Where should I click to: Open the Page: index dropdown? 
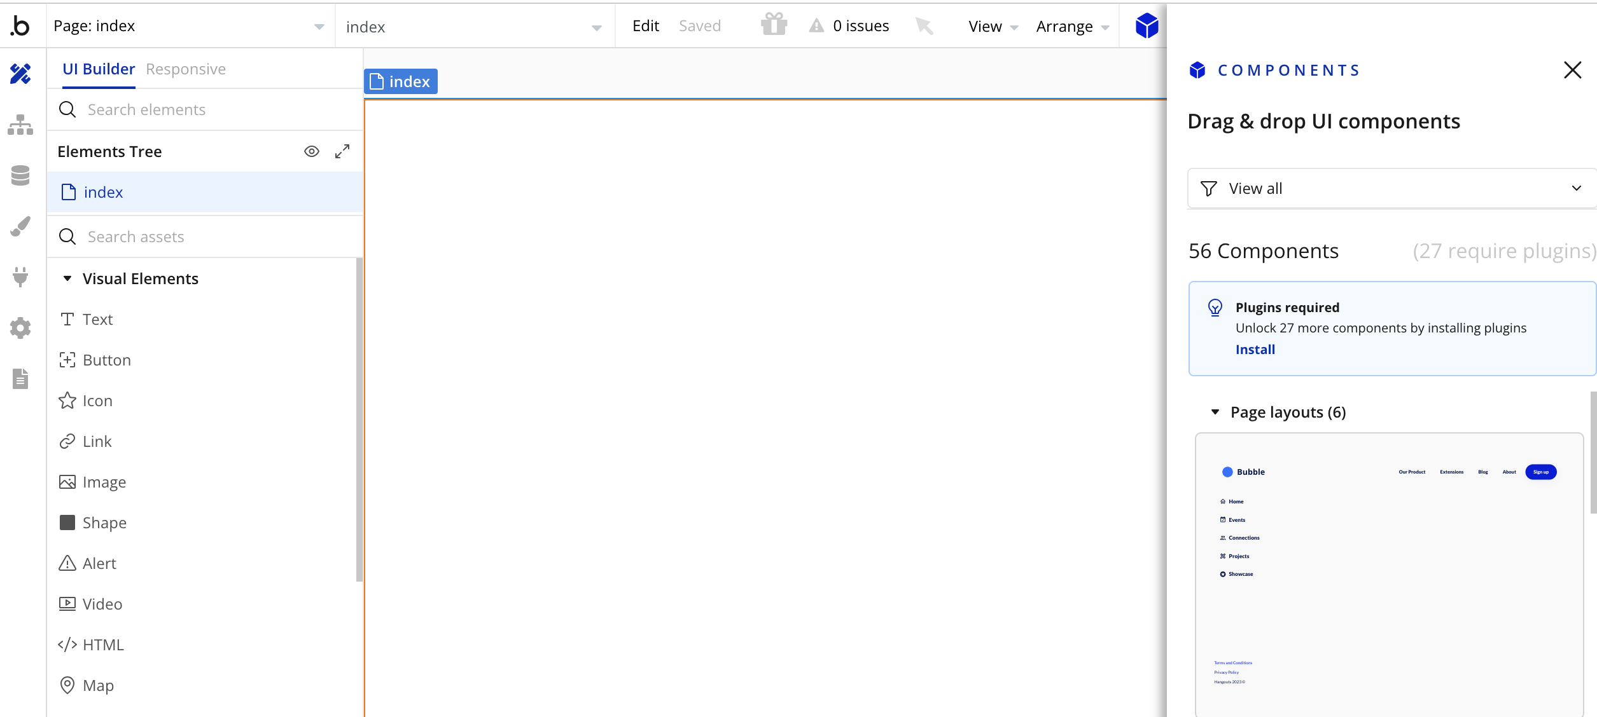(x=190, y=26)
